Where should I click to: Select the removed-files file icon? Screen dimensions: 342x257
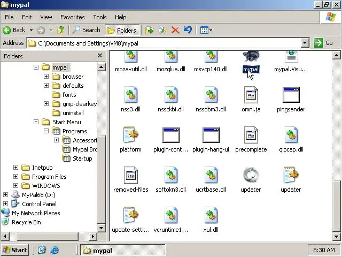pyautogui.click(x=130, y=175)
